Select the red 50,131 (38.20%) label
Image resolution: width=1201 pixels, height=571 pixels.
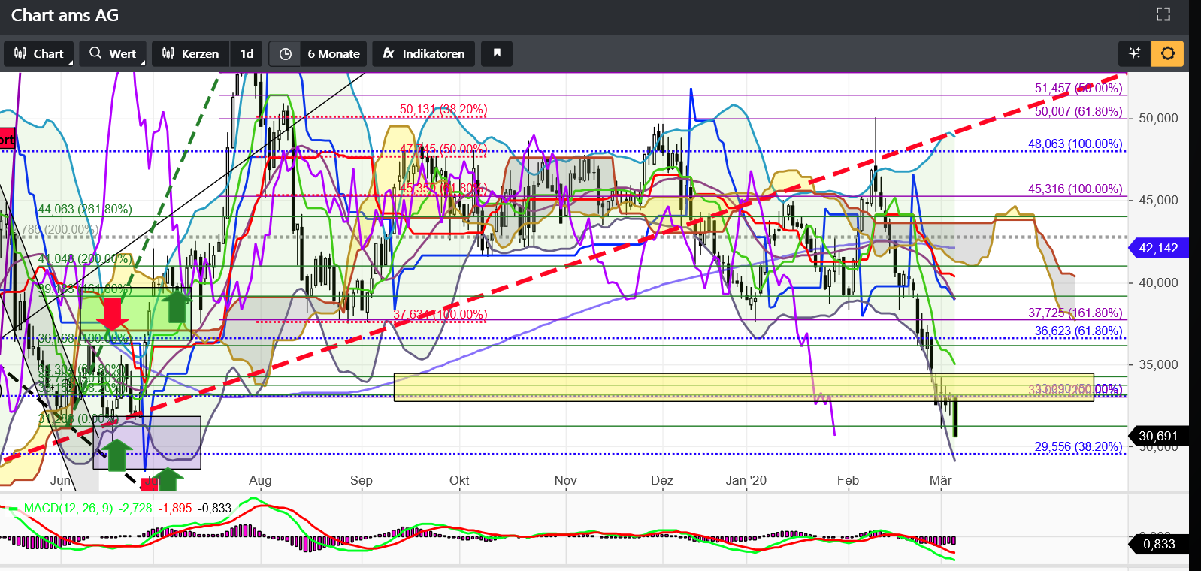[443, 110]
